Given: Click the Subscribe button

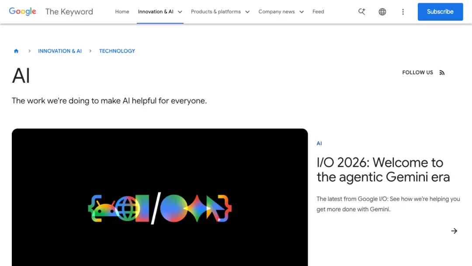Looking at the screenshot, I should coord(440,12).
